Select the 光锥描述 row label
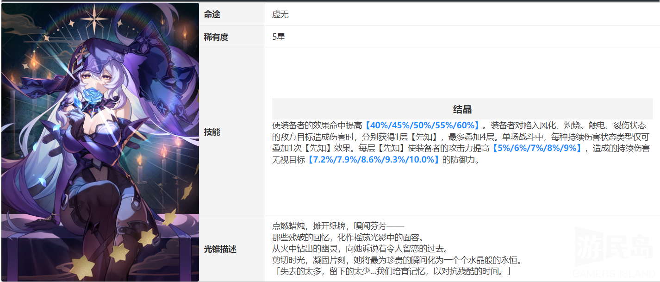The width and height of the screenshot is (660, 282). click(220, 249)
